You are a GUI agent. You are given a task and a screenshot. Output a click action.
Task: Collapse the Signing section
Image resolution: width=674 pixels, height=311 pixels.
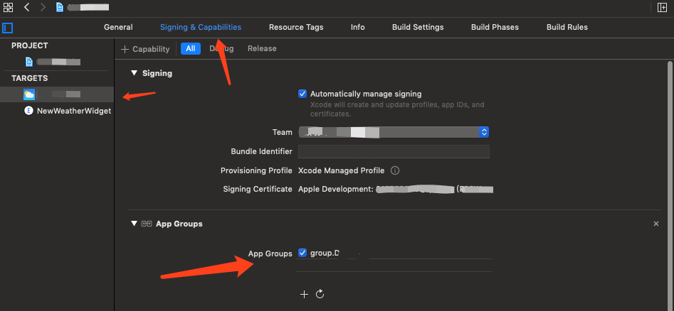pyautogui.click(x=134, y=73)
